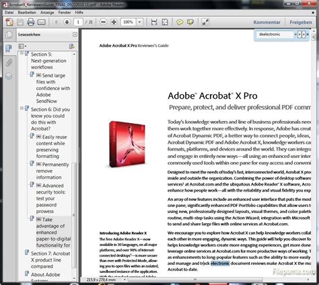
Task: Click the horizontal document scrollbar
Action: (x=194, y=280)
